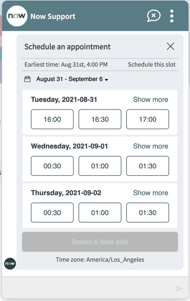
Task: Click the Select a time slot button
Action: [x=100, y=242]
